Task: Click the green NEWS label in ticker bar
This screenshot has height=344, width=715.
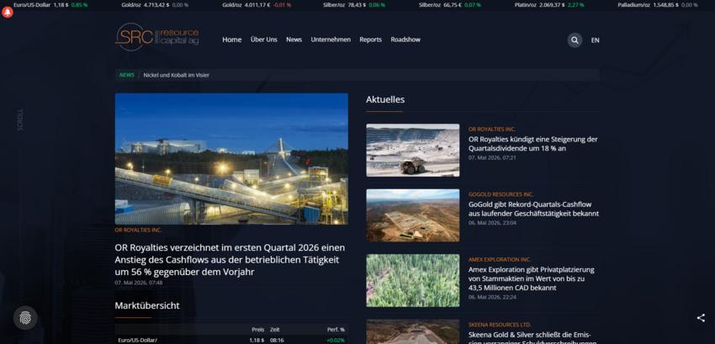Action: tap(127, 75)
